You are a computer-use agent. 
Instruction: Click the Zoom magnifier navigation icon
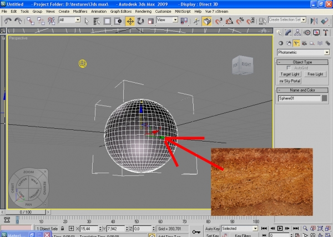coord(305,229)
